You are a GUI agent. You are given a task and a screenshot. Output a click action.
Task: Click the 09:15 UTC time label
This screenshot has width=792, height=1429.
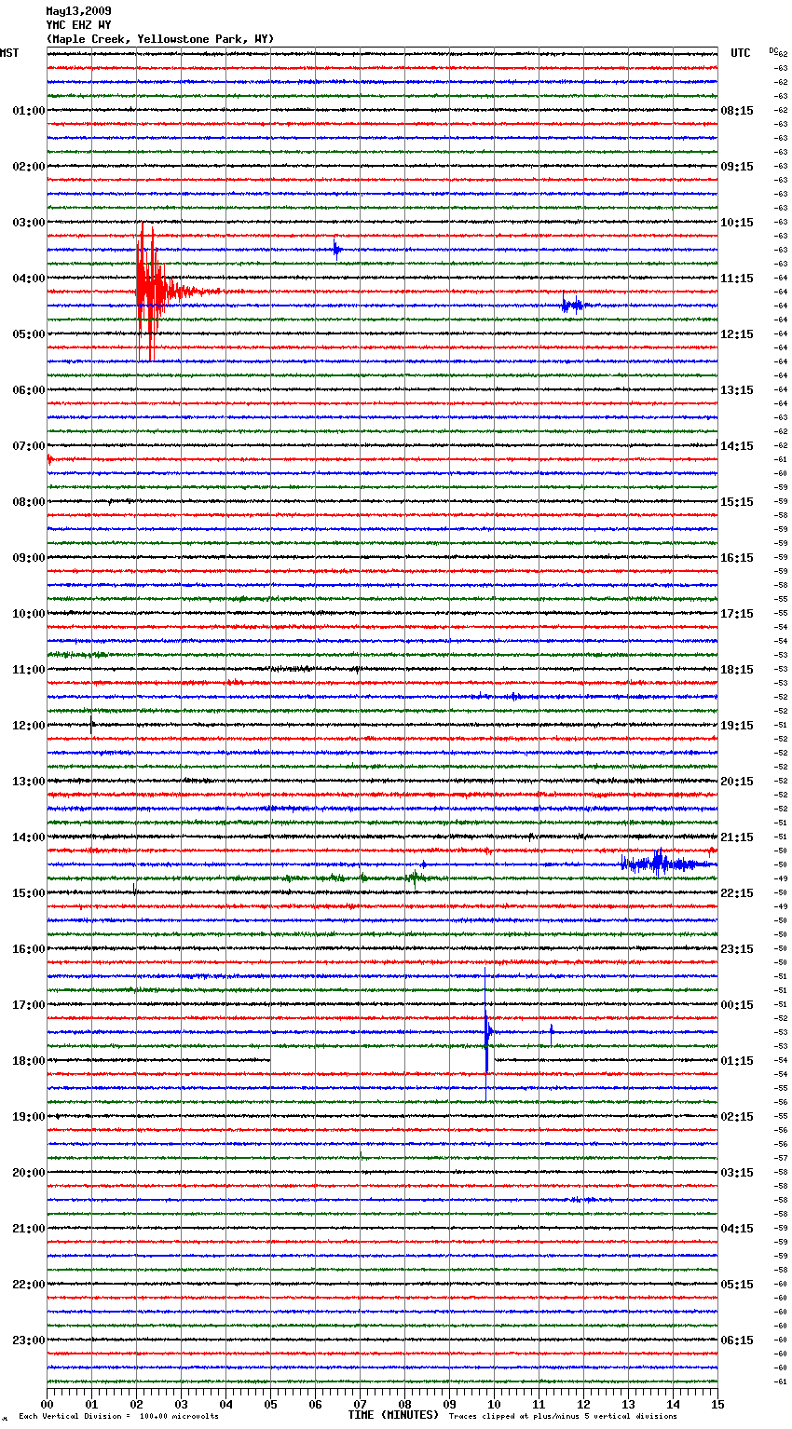pyautogui.click(x=737, y=167)
